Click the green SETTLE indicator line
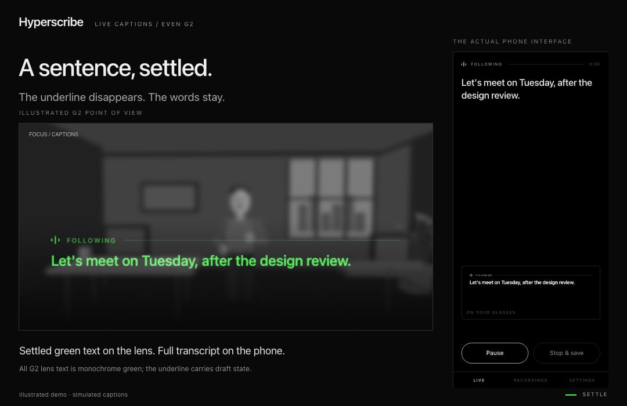The height and width of the screenshot is (406, 627). 571,395
